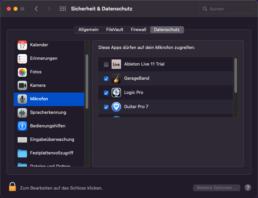Select the Eingabeüberwachung text label
258x198 pixels.
[52, 139]
